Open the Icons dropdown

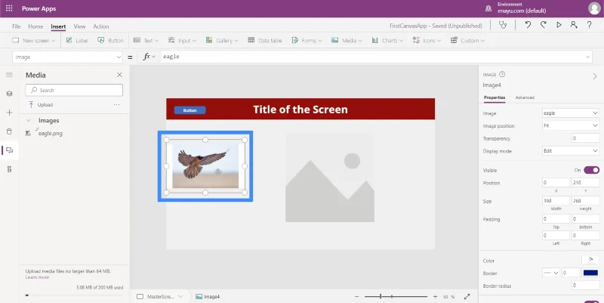click(x=427, y=41)
